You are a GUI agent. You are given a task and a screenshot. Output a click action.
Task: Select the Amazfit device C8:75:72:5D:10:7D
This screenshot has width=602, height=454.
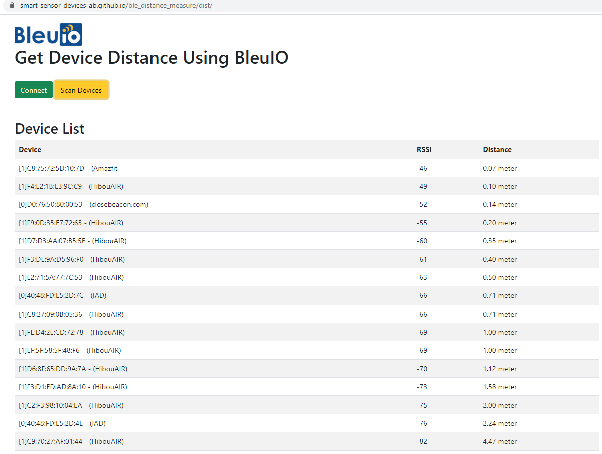point(68,168)
